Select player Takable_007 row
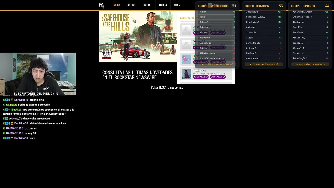334x188 pixels. tap(311, 58)
